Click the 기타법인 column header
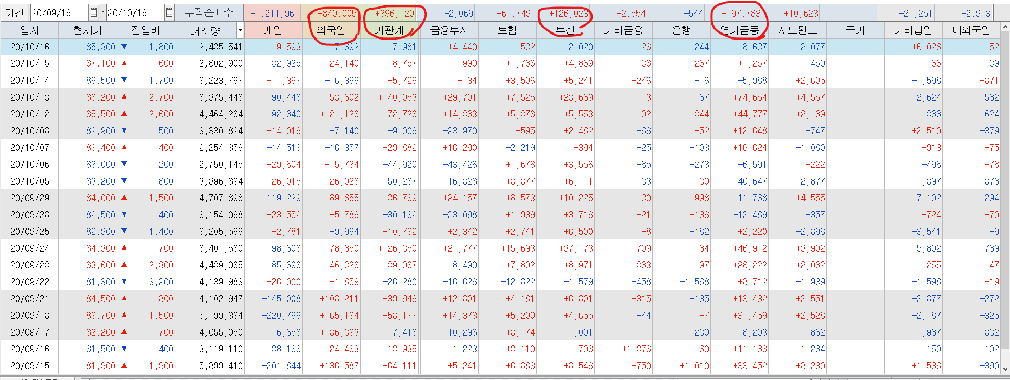1010x380 pixels. pyautogui.click(x=913, y=30)
